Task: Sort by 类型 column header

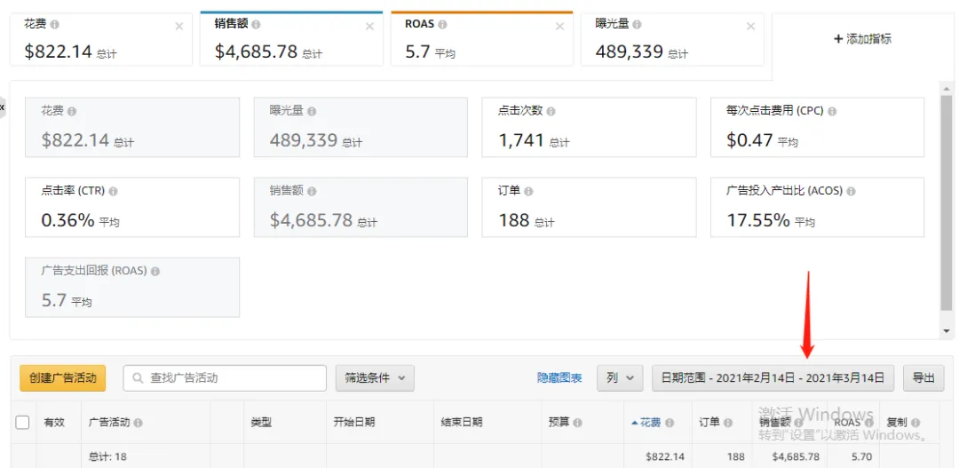Action: [261, 423]
